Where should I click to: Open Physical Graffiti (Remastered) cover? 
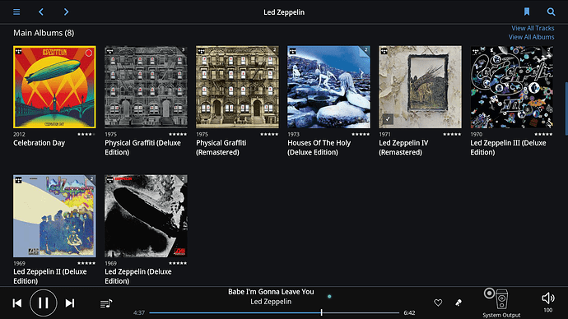tap(237, 87)
